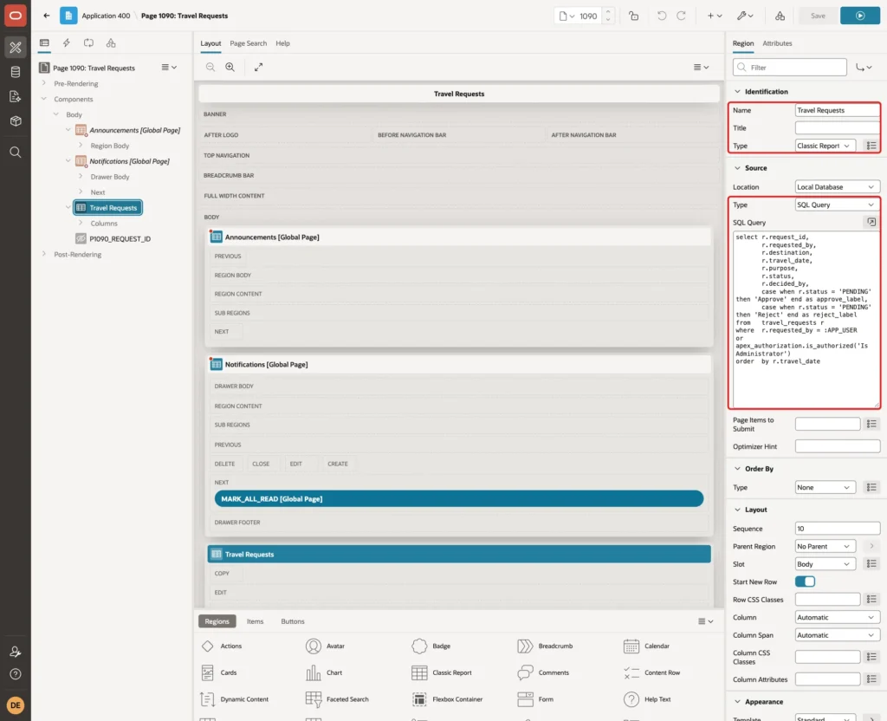Undo the last change
This screenshot has height=721, width=887.
tap(661, 16)
